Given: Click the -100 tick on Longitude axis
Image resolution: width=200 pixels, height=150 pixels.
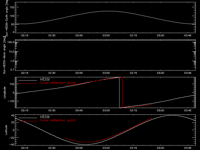Looking at the screenshot, I should click(x=11, y=101).
